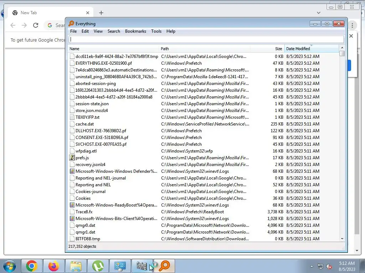Screen dimensions: 365x273
Task: Dismiss the Chrome notification bar
Action: (351, 36)
